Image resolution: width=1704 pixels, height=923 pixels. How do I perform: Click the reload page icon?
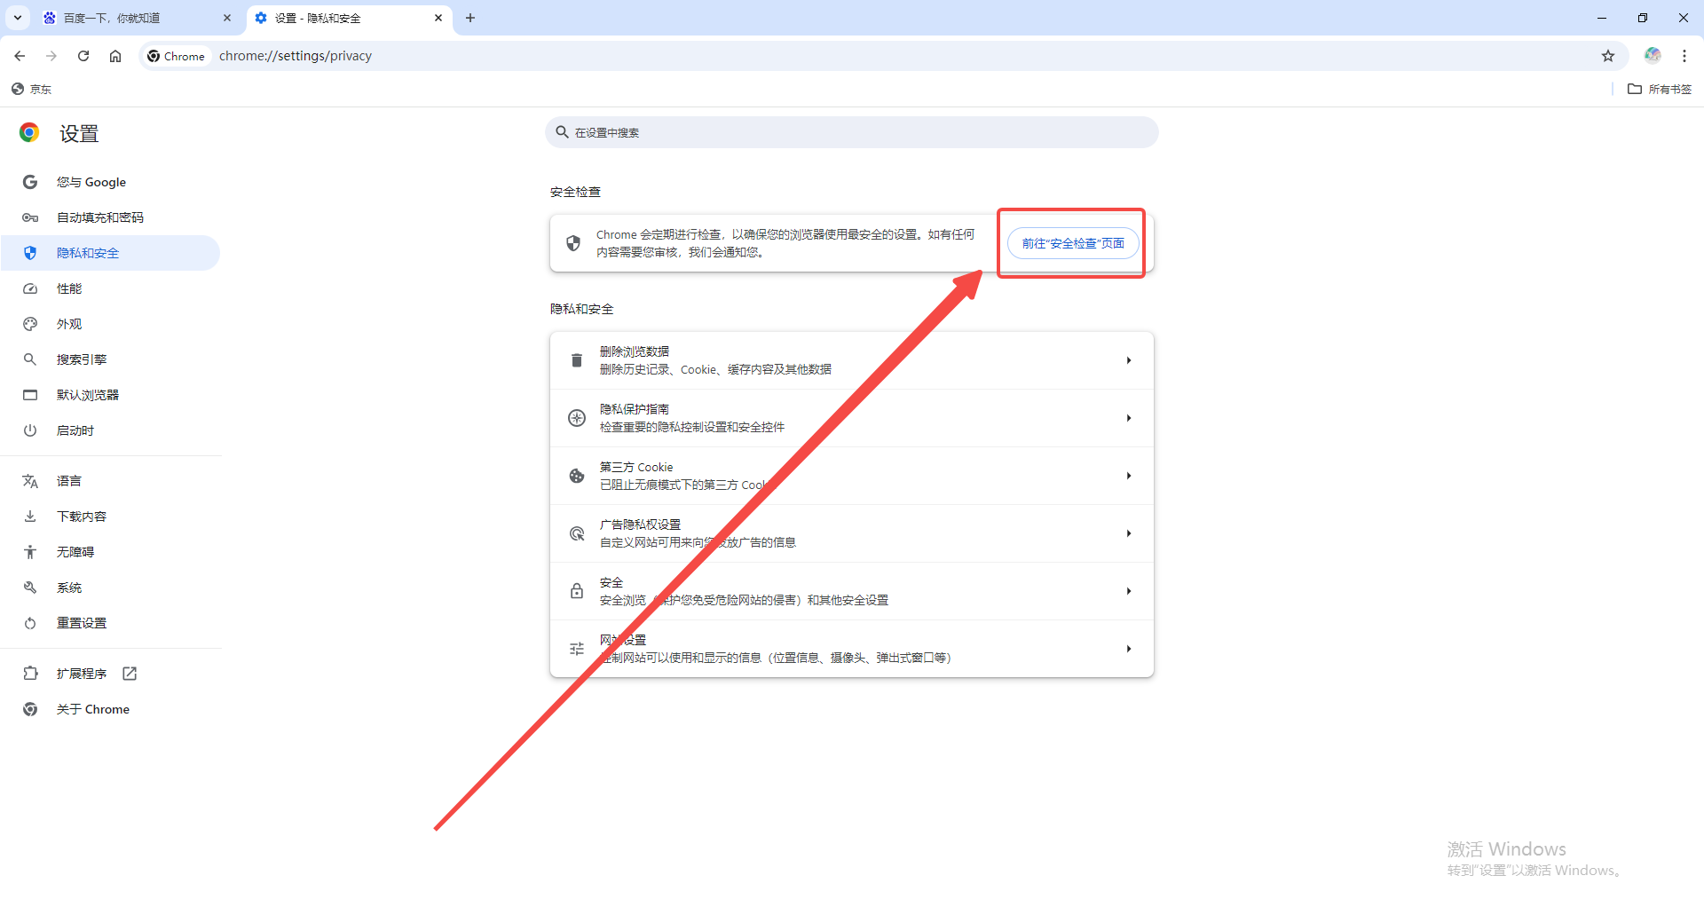(x=83, y=56)
